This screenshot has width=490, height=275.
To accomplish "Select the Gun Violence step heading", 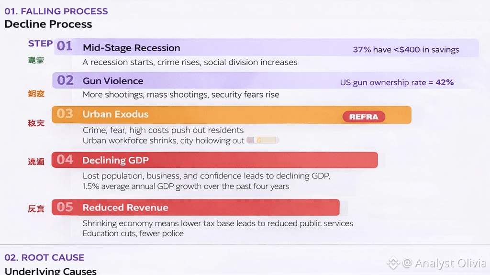I will tap(113, 81).
